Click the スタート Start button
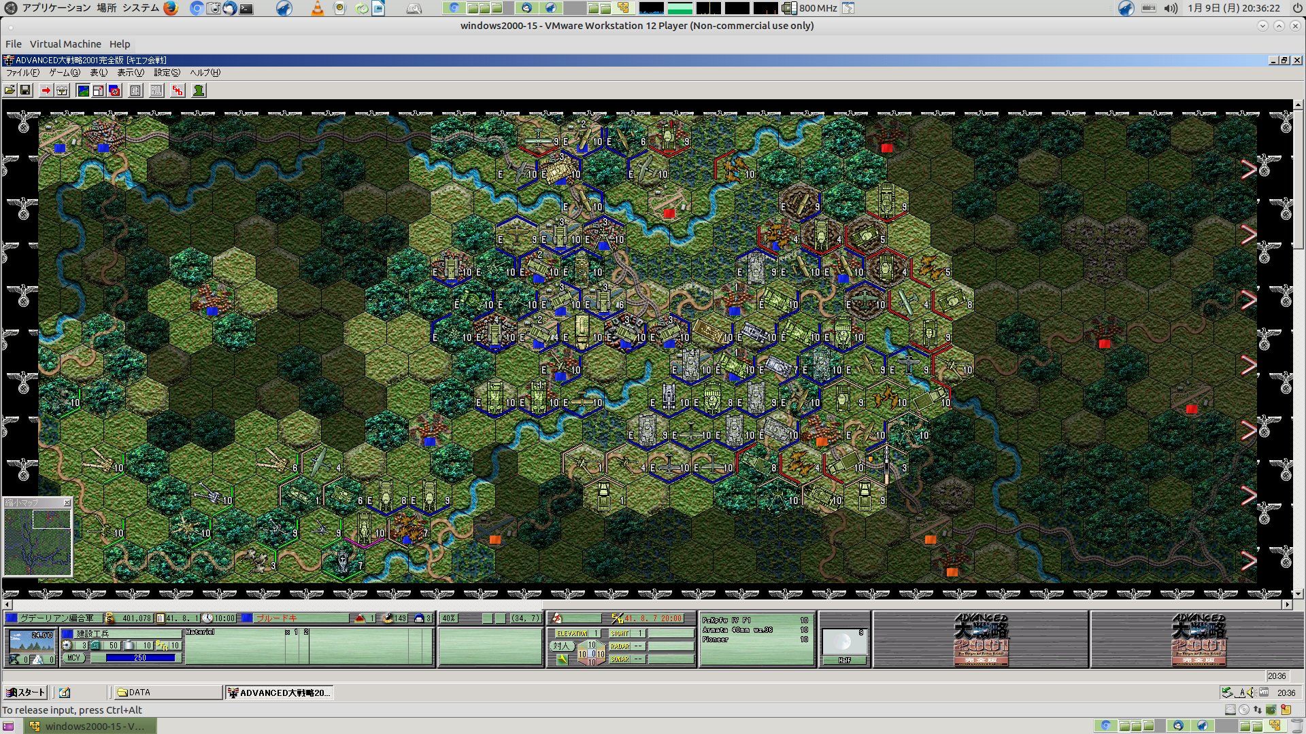 click(26, 693)
